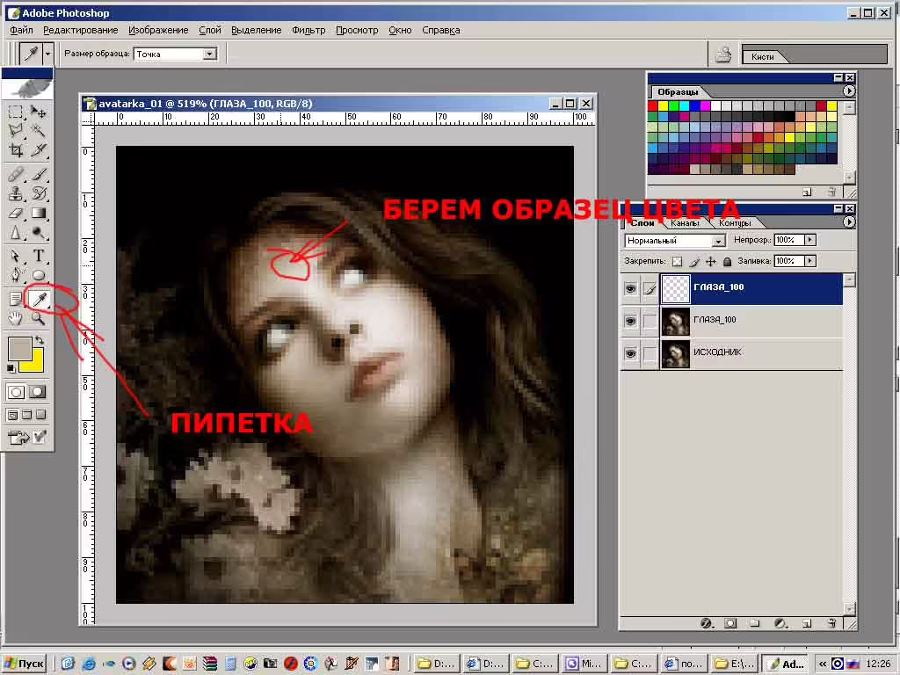Select the Rectangular Marquee tool

[x=16, y=112]
